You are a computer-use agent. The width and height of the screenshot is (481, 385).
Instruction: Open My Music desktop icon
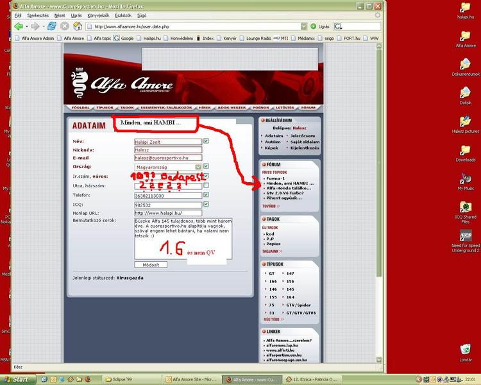466,182
